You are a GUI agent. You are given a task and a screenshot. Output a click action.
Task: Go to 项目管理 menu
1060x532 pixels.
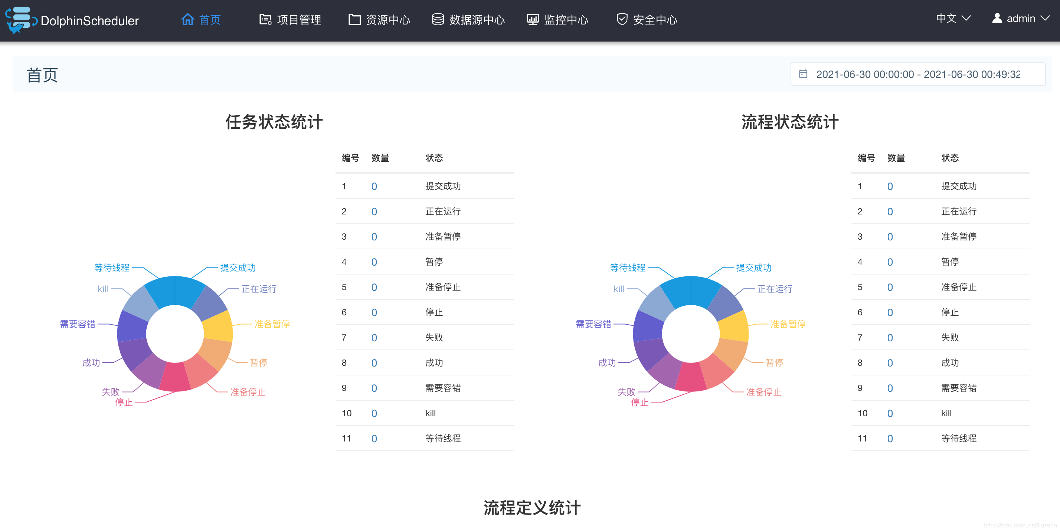pos(299,20)
